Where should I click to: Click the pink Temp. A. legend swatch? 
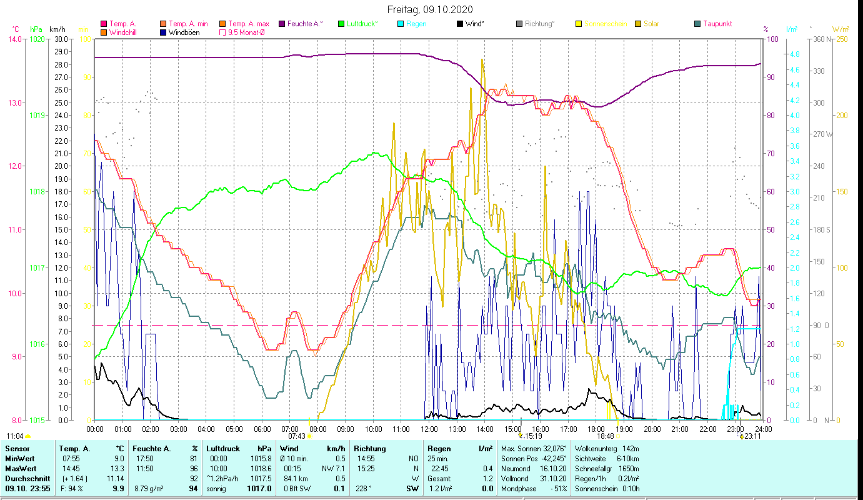point(103,24)
